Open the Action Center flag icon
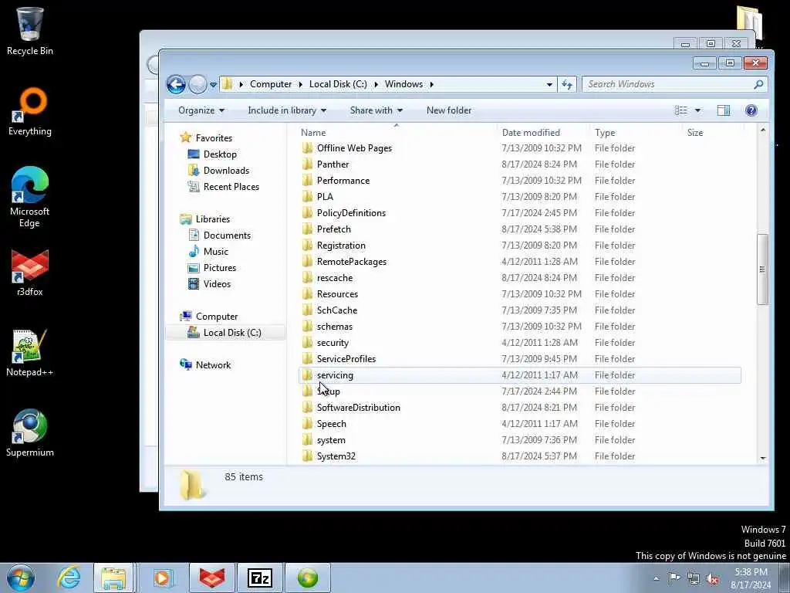Screen dimensions: 790x593 (x=674, y=578)
